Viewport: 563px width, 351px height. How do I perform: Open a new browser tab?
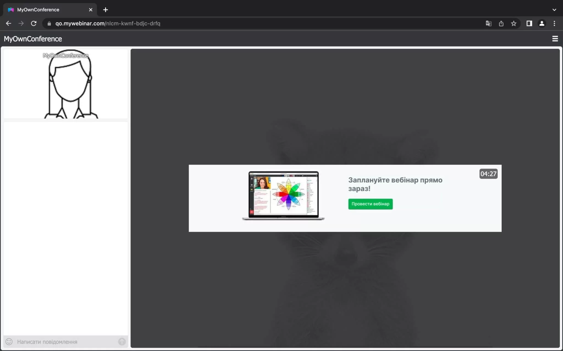pos(106,10)
